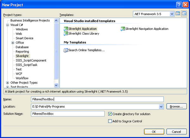Expand the Test Projects node

(x=8, y=87)
